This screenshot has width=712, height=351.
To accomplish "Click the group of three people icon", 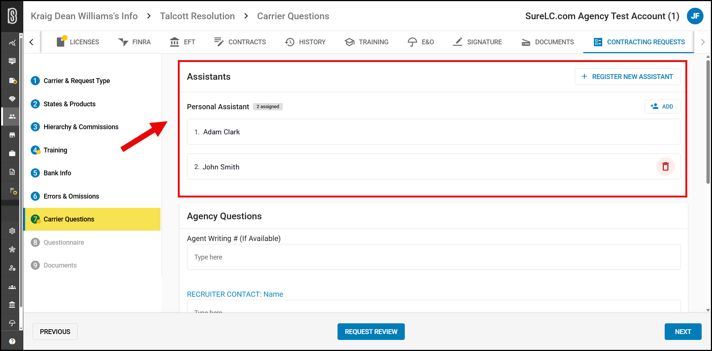I will click(x=12, y=287).
